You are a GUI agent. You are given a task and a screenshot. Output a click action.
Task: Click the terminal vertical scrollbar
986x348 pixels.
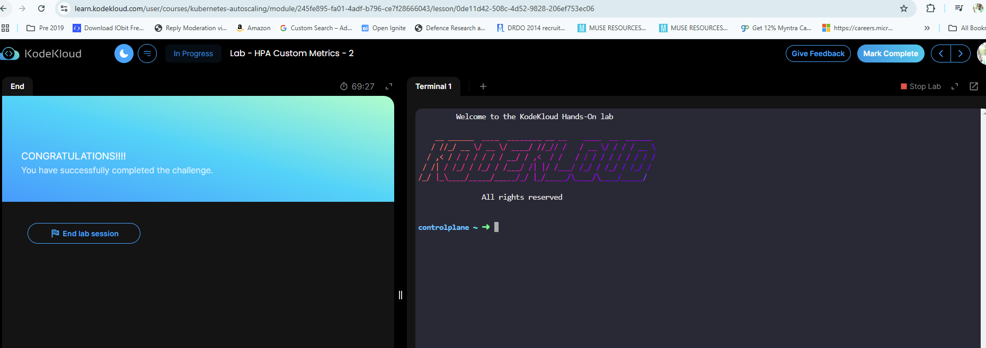pos(983,228)
